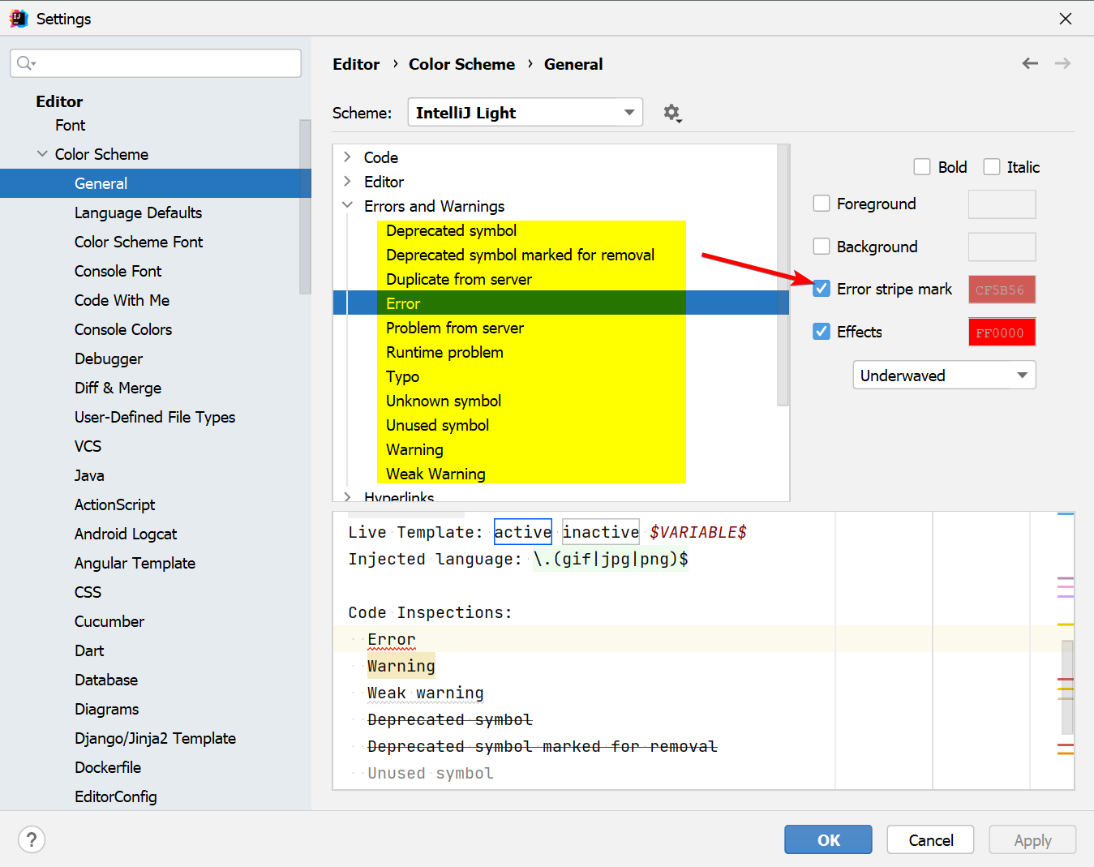
Task: Open the Underwaved effect type dropdown
Action: coord(944,376)
